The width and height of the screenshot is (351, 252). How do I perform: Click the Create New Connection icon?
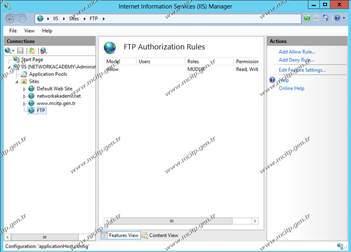click(x=8, y=51)
